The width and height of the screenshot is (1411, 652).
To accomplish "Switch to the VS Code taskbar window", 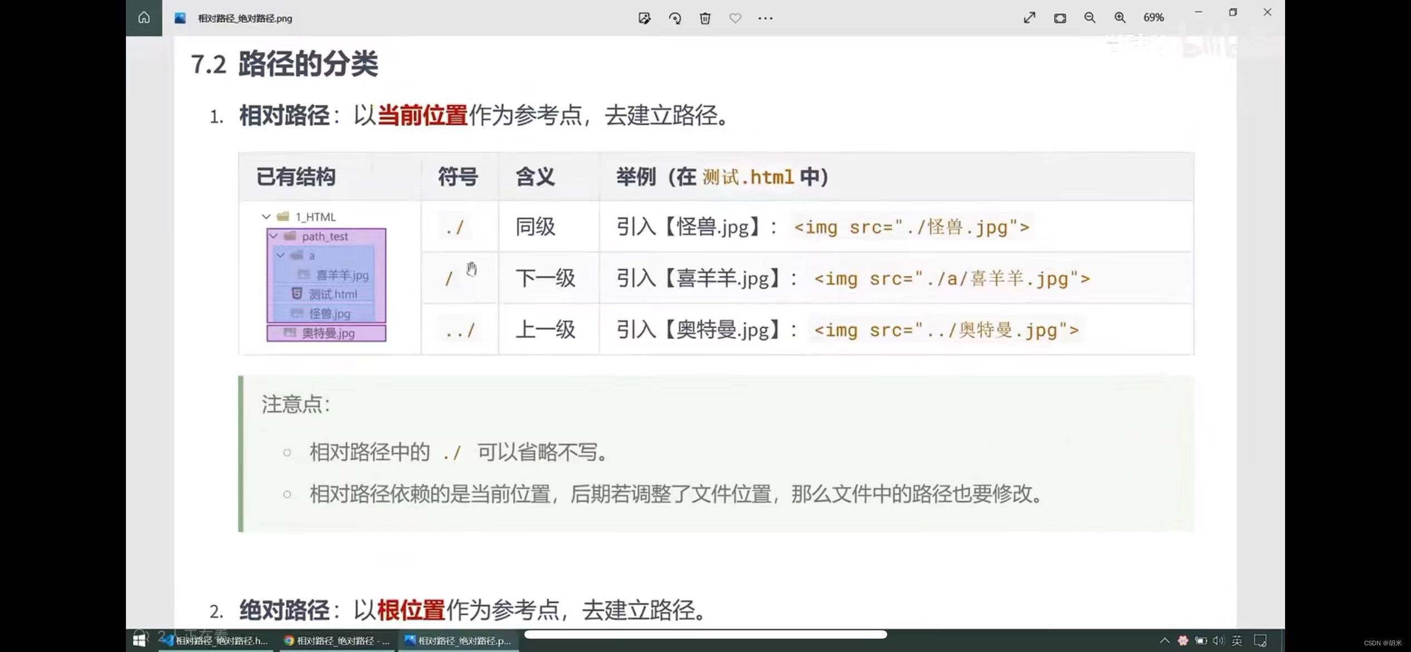I will coord(217,641).
